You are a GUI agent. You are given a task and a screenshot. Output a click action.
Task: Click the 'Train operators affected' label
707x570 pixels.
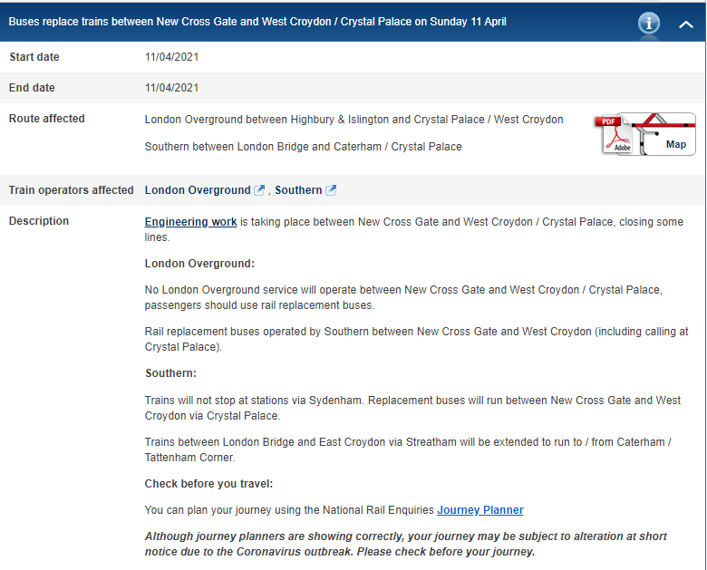72,190
